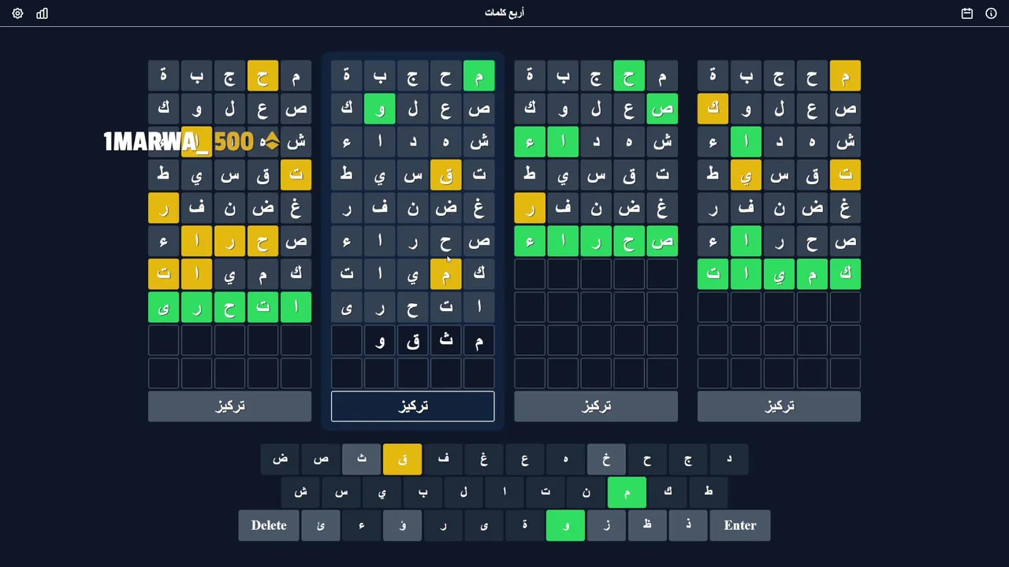Click the highlighted تركيز button under the مثقو board

pos(413,406)
